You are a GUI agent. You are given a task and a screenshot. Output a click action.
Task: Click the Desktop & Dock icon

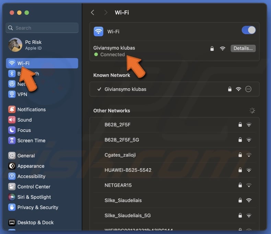[x=12, y=222]
